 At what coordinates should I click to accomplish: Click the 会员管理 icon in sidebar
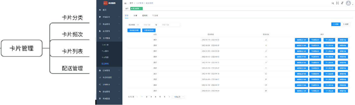point(100,31)
